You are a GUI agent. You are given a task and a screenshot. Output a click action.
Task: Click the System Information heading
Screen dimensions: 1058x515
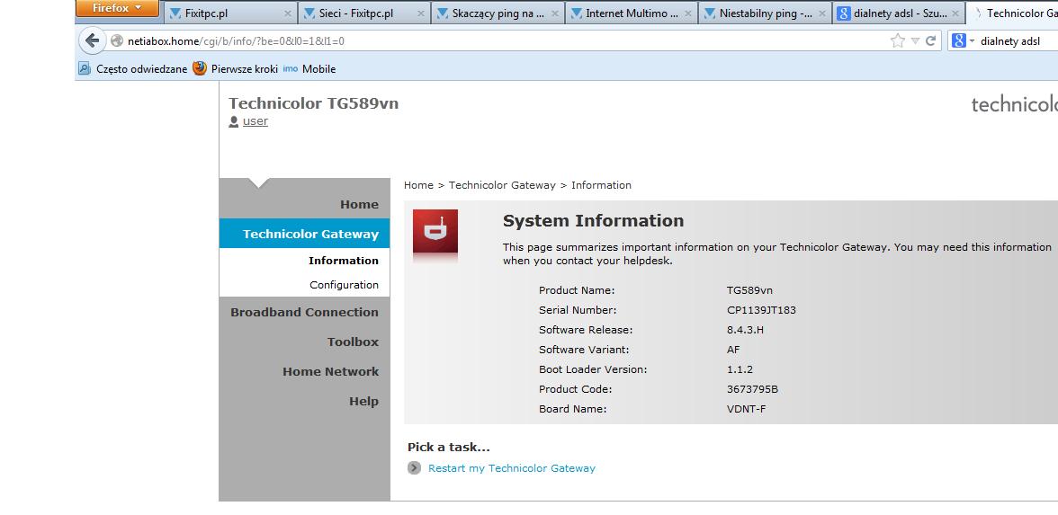point(593,221)
